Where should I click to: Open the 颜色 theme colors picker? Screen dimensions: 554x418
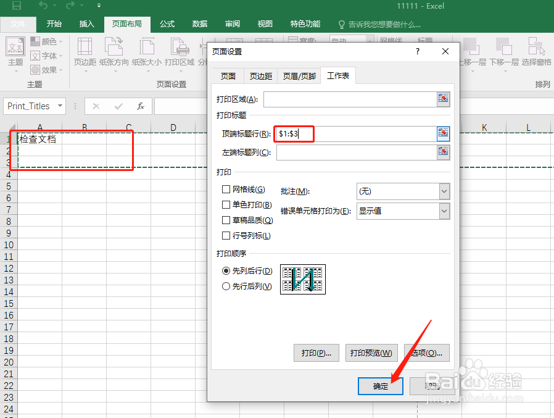click(x=46, y=40)
